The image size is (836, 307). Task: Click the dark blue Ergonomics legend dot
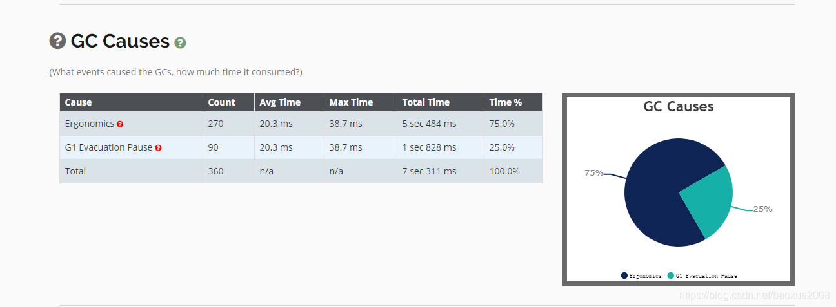pyautogui.click(x=624, y=275)
